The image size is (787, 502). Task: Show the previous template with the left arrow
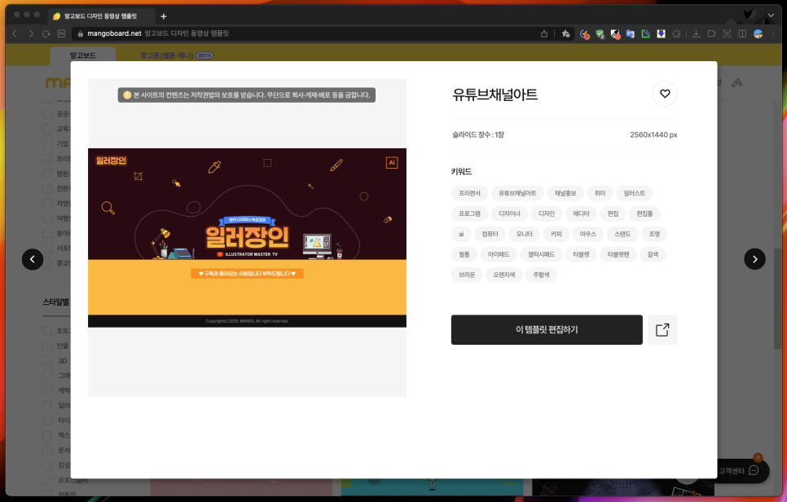pyautogui.click(x=33, y=259)
